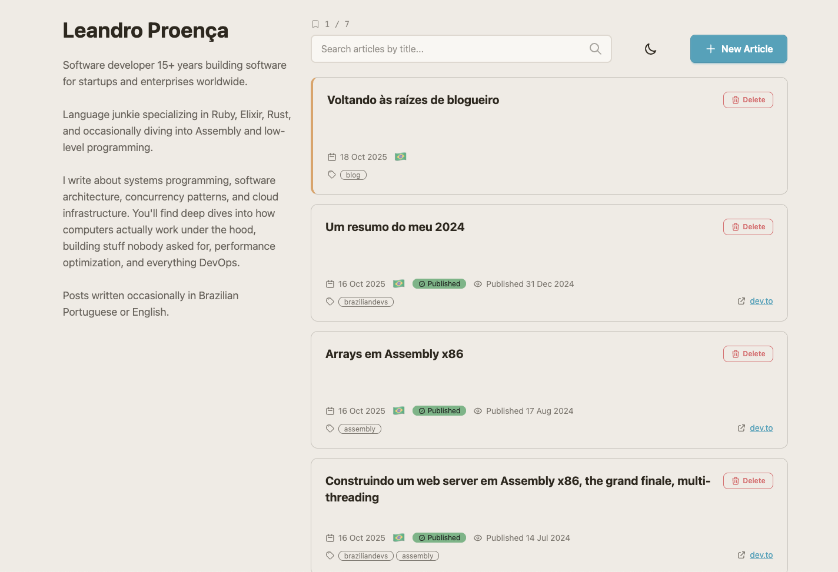Viewport: 838px width, 572px height.
Task: Click the New Article button
Action: click(x=738, y=49)
